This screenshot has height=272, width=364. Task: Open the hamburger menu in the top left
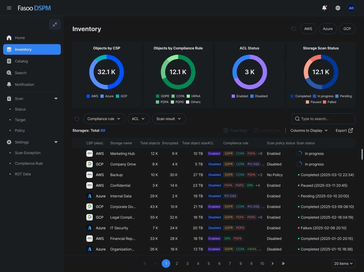point(9,8)
